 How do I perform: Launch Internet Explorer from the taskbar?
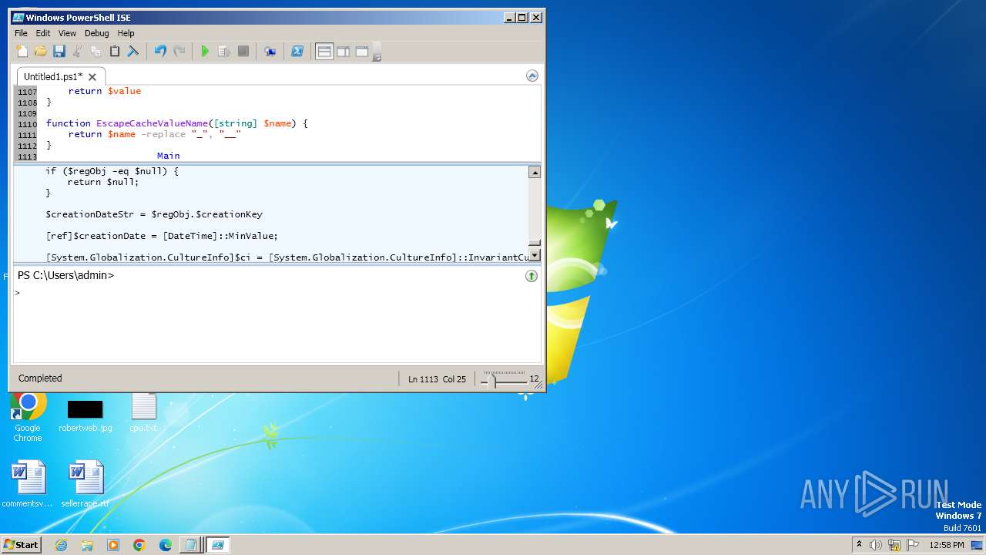[61, 545]
